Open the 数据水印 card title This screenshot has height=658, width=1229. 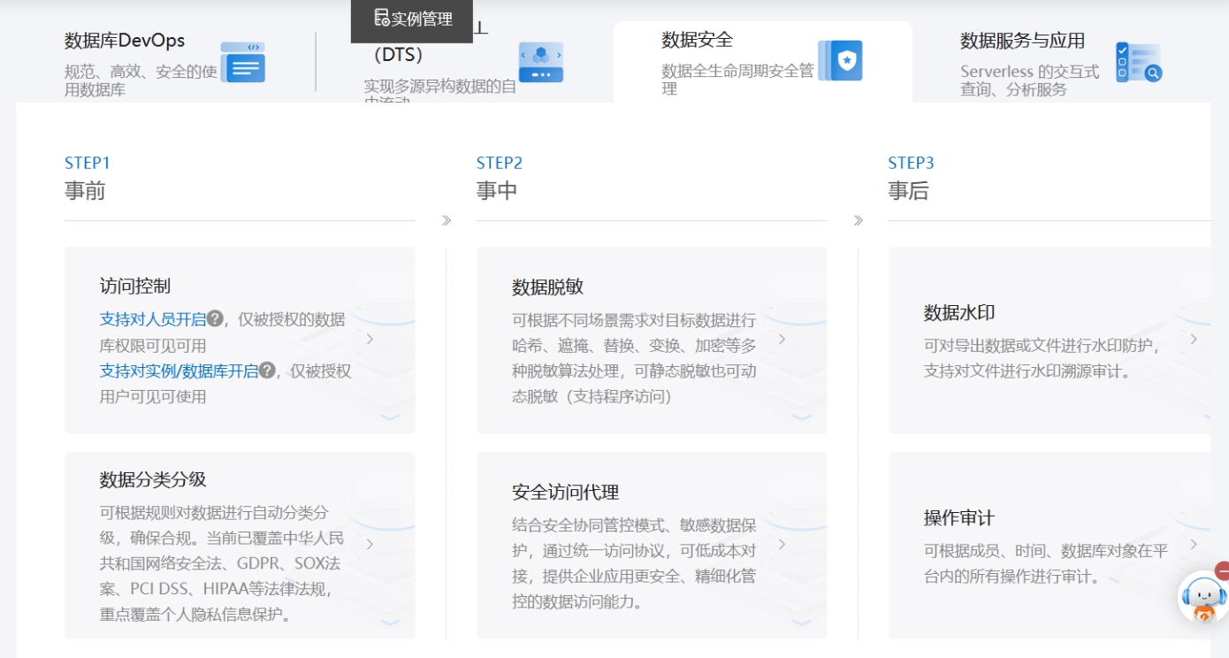(x=959, y=312)
